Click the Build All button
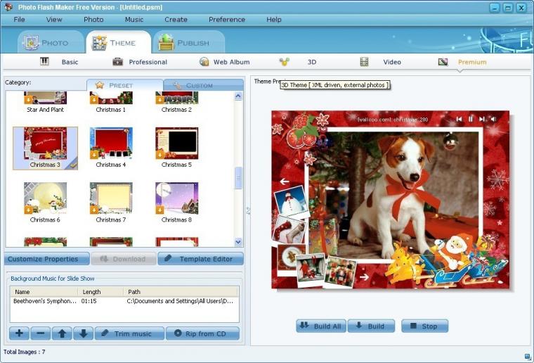Viewport: 534px width, 363px height. pos(321,326)
